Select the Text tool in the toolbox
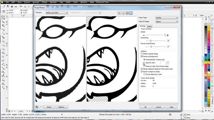Viewport: 214px width, 120px height. [x=3, y=56]
